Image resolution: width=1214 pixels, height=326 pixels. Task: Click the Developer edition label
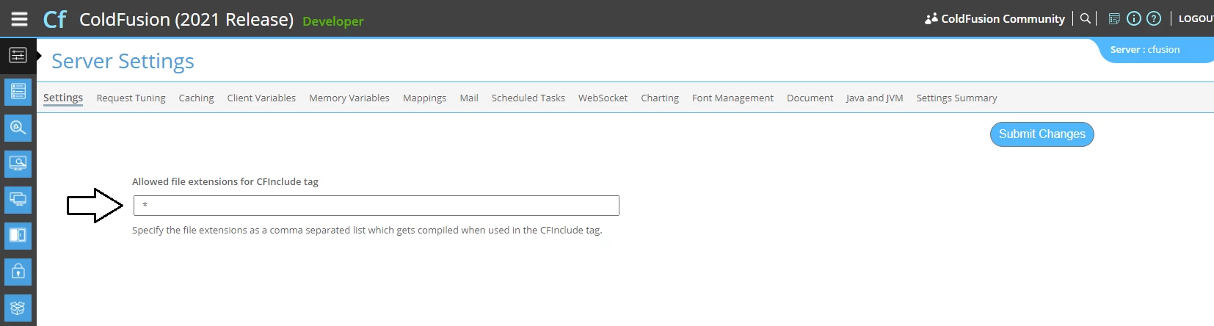333,21
